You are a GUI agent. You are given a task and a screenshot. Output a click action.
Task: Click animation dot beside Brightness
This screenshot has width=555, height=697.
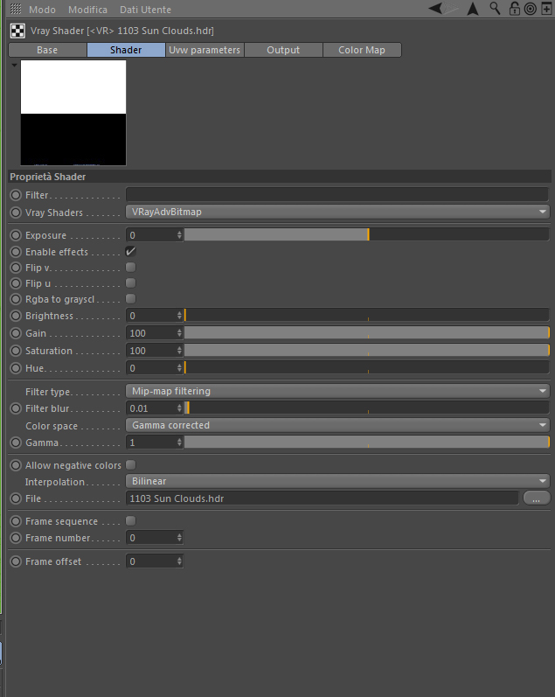16,316
